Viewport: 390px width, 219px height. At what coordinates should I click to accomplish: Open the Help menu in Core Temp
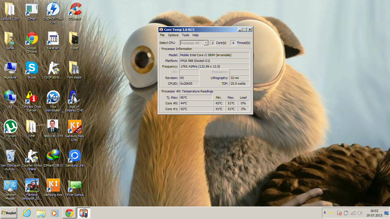pos(195,35)
